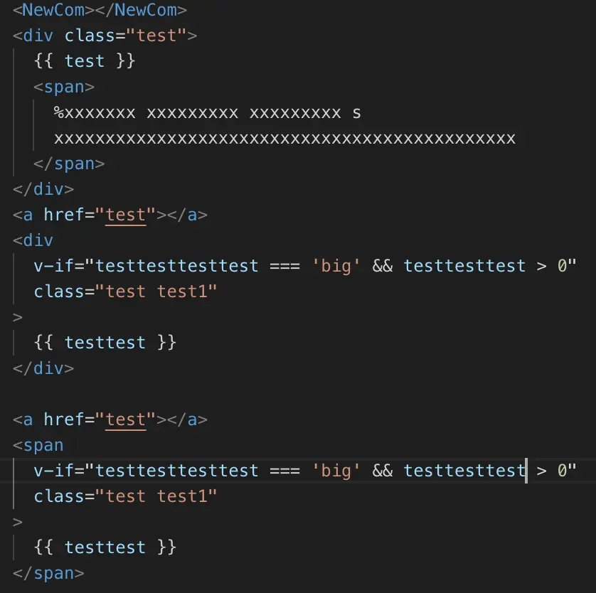Screen dimensions: 596x593
Task: Click the first {{ testtest }} interpolation
Action: tap(105, 343)
